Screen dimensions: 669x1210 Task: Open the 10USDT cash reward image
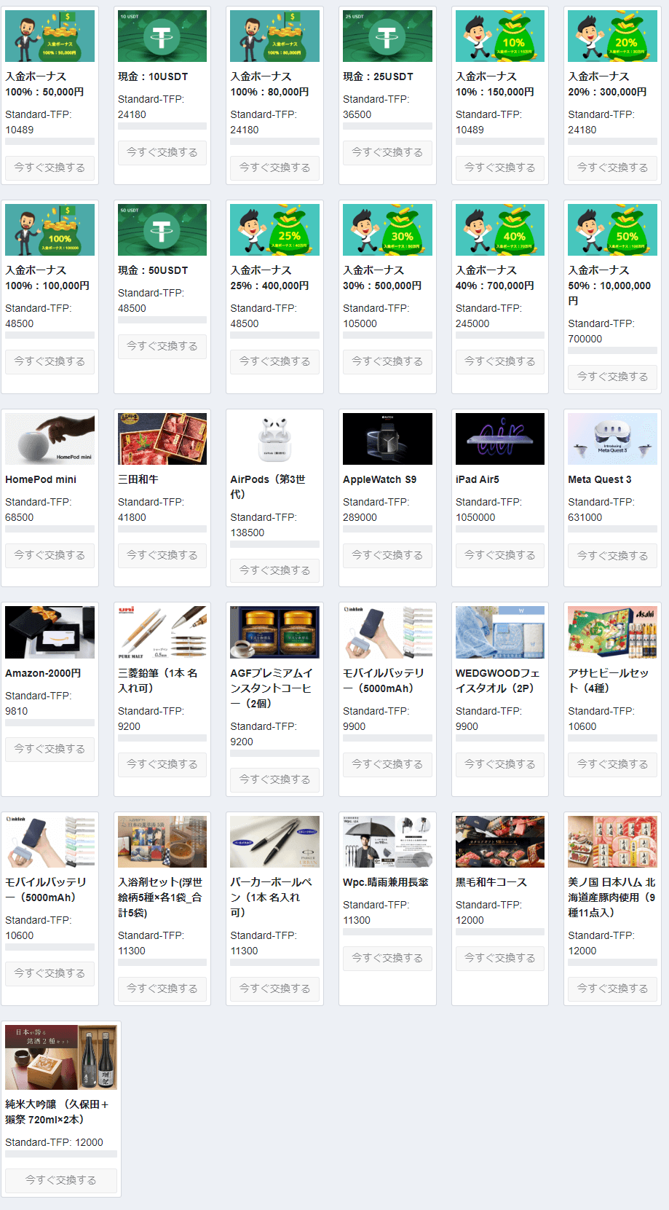pos(162,36)
